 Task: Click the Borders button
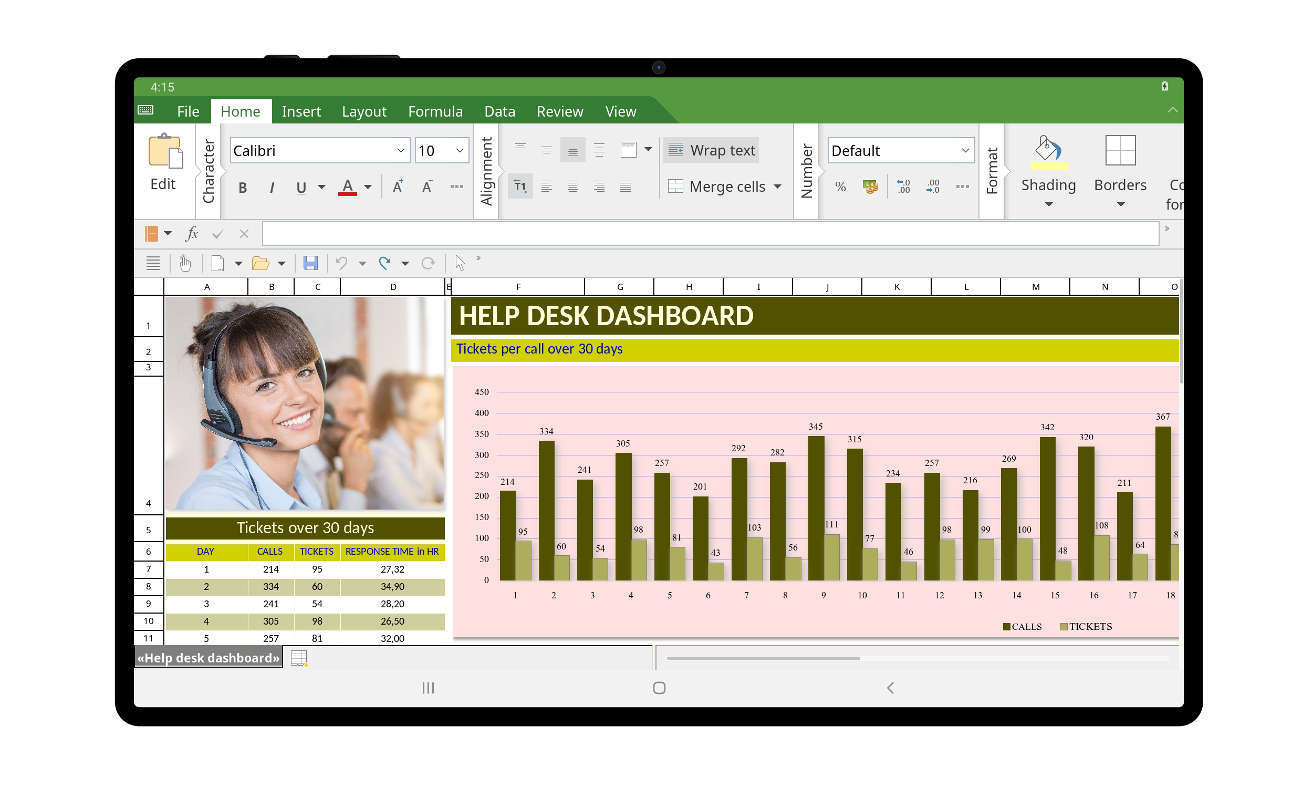point(1120,170)
